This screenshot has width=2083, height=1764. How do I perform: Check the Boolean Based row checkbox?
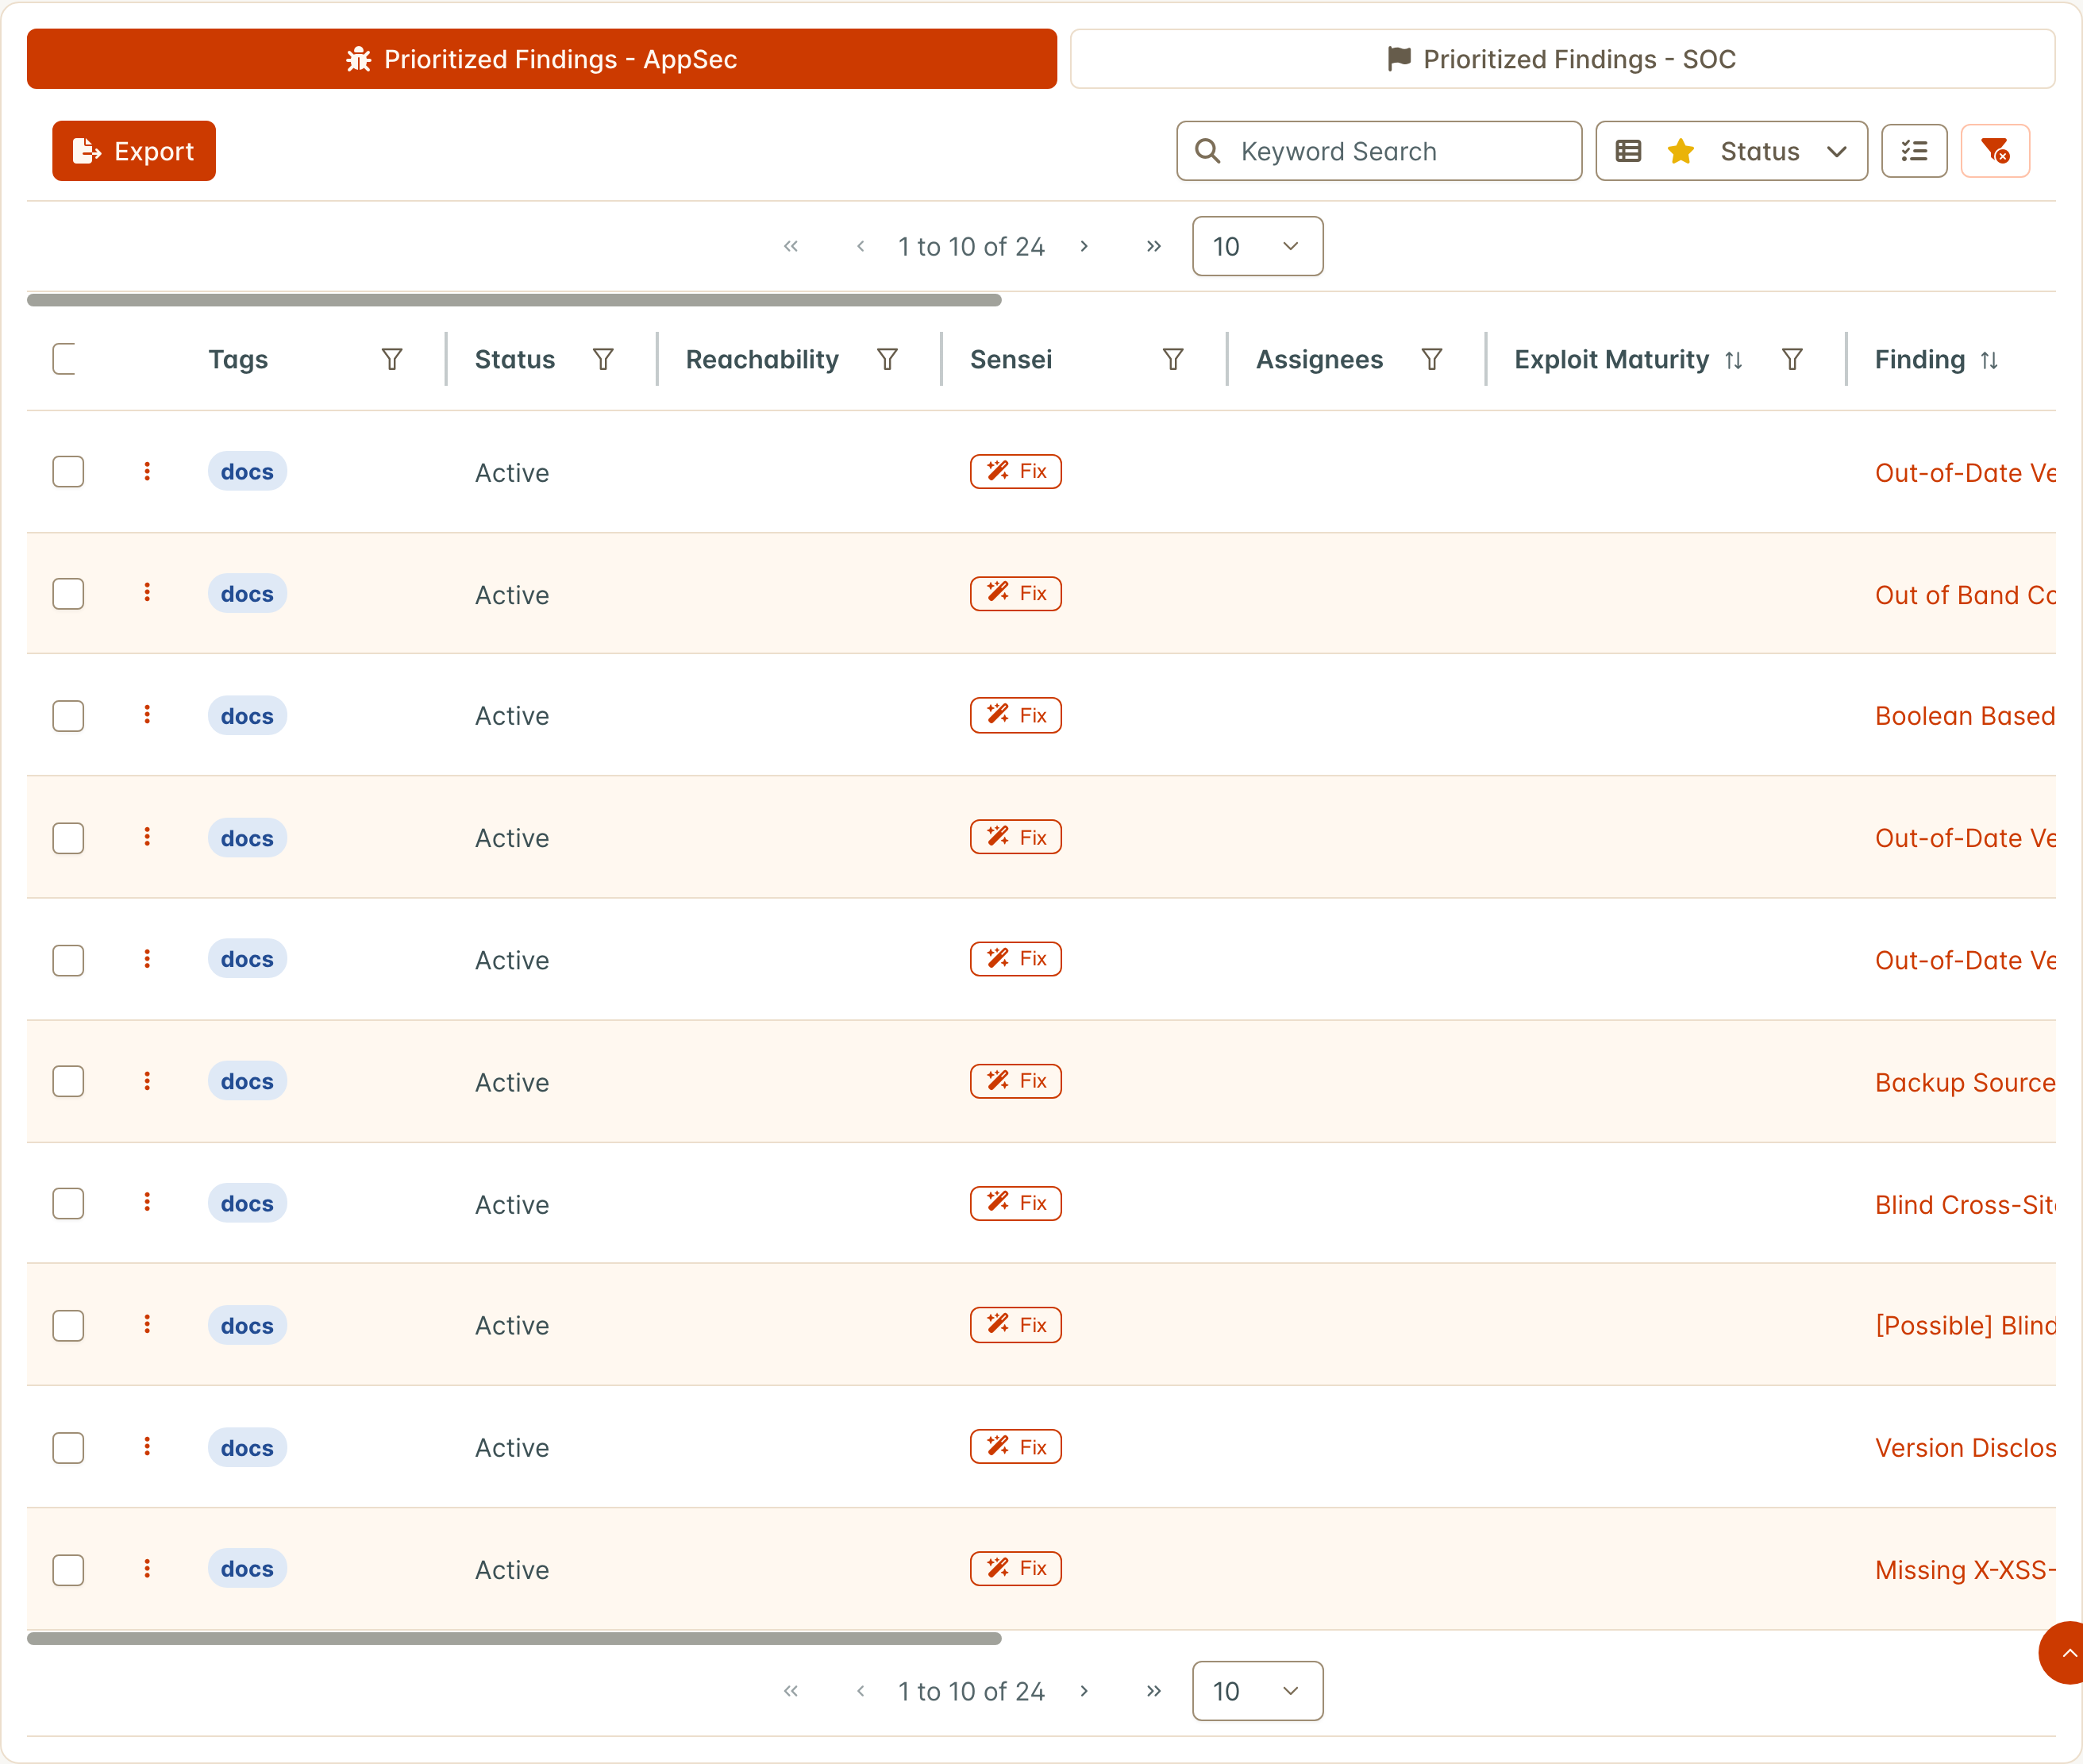(68, 716)
